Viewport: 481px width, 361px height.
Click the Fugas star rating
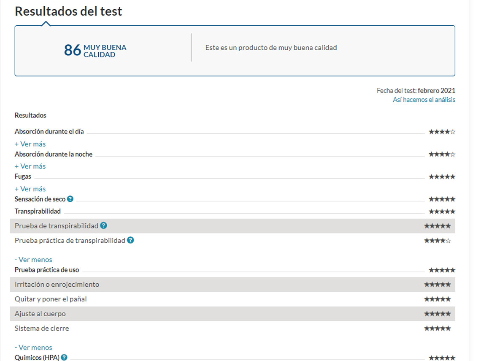[442, 177]
